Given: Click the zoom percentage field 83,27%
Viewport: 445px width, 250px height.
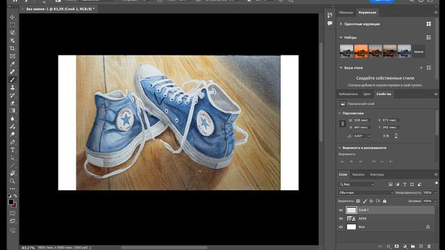Looking at the screenshot, I should pos(28,248).
